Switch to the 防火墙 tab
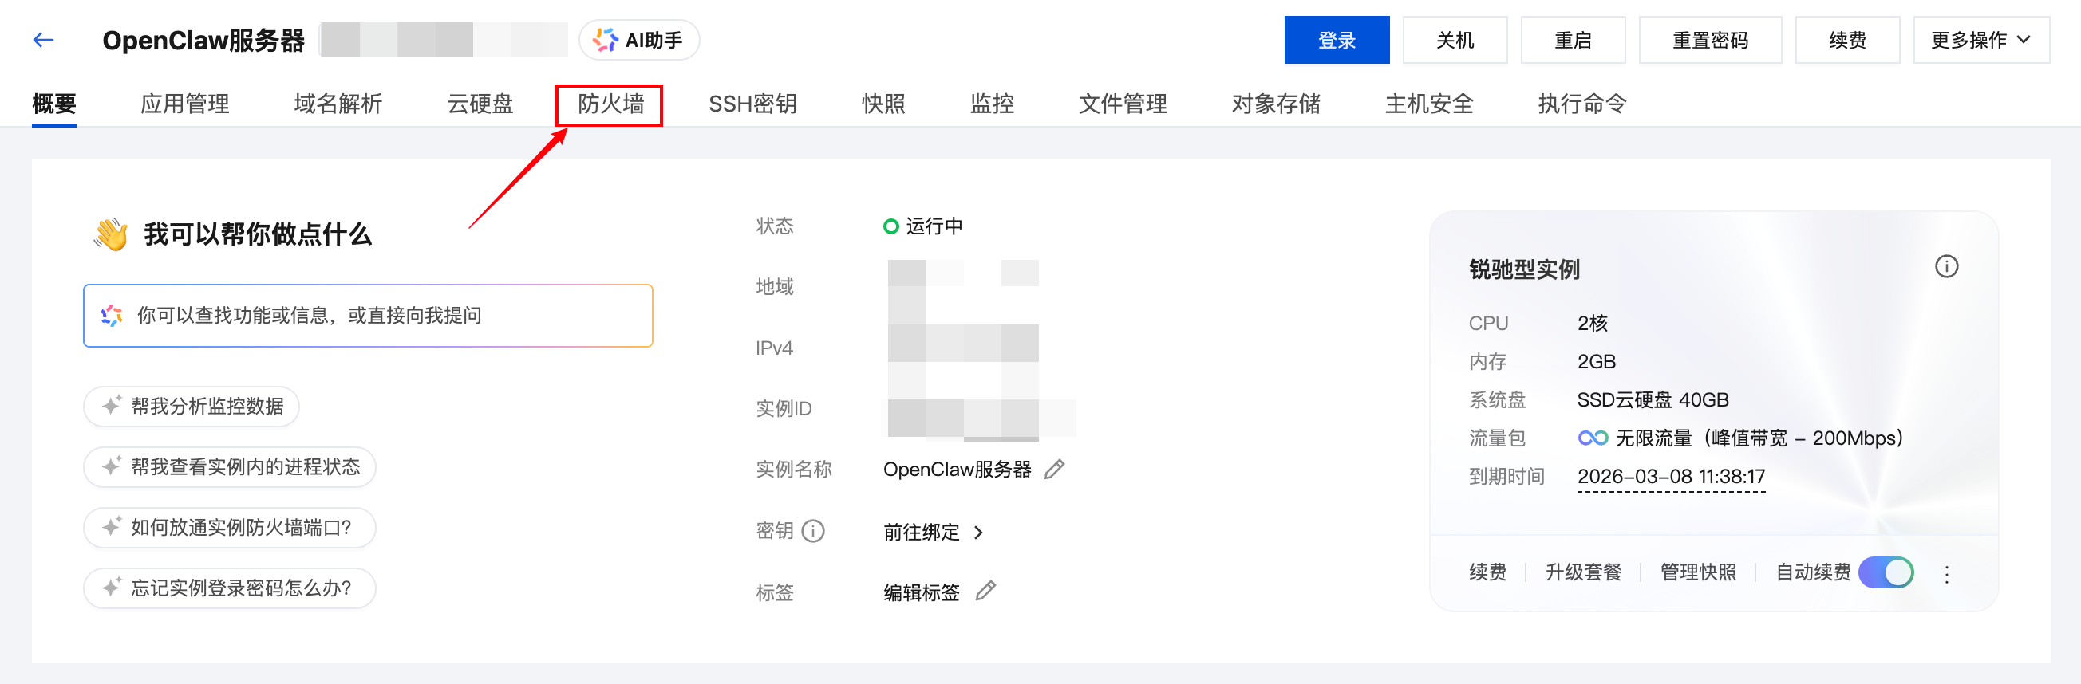The height and width of the screenshot is (684, 2081). pyautogui.click(x=610, y=104)
